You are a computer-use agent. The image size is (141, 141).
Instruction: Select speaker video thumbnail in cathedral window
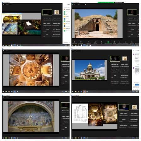[x=115, y=59]
